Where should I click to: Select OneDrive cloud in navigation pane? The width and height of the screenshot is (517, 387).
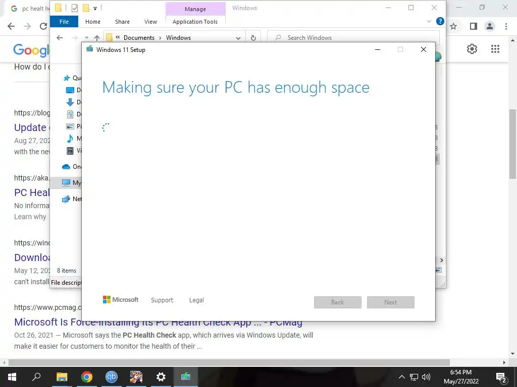click(66, 167)
